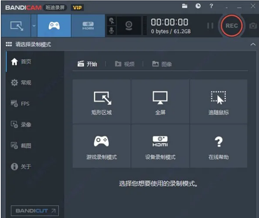Toggle mouse cursor effect icon
This screenshot has height=218, width=259.
(112, 21)
